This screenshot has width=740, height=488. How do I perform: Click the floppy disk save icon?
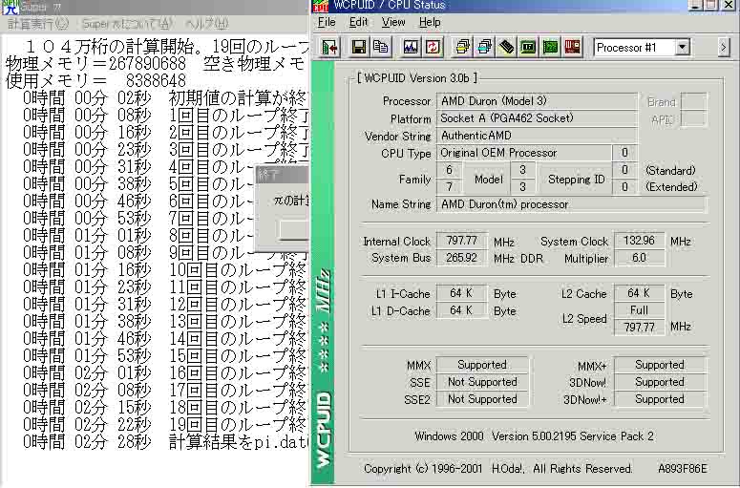(x=359, y=47)
